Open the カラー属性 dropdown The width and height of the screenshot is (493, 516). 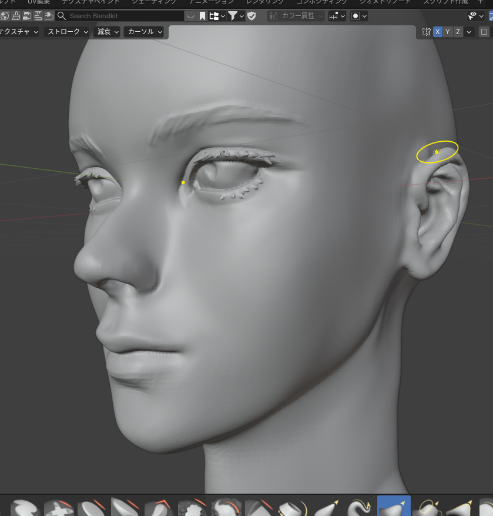tap(296, 16)
